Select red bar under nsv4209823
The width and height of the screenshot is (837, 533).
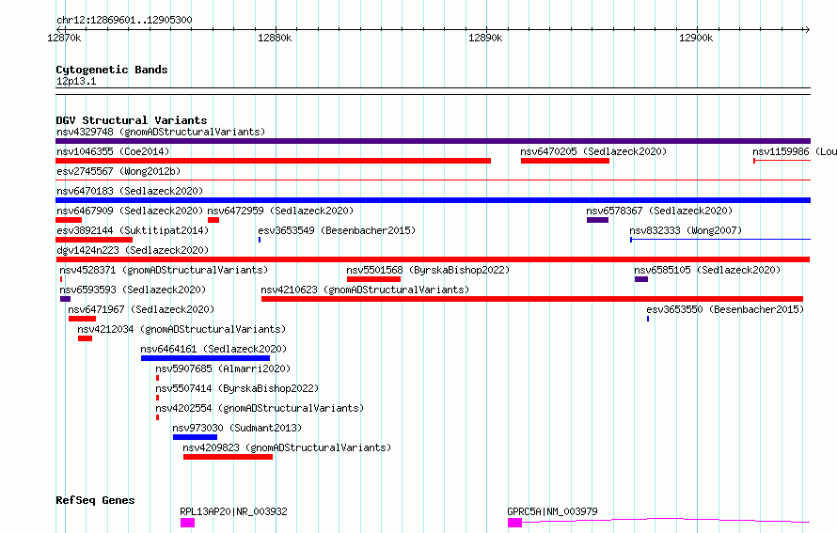pos(228,457)
